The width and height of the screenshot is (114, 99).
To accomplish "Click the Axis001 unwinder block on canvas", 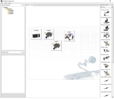I will tap(69, 36).
